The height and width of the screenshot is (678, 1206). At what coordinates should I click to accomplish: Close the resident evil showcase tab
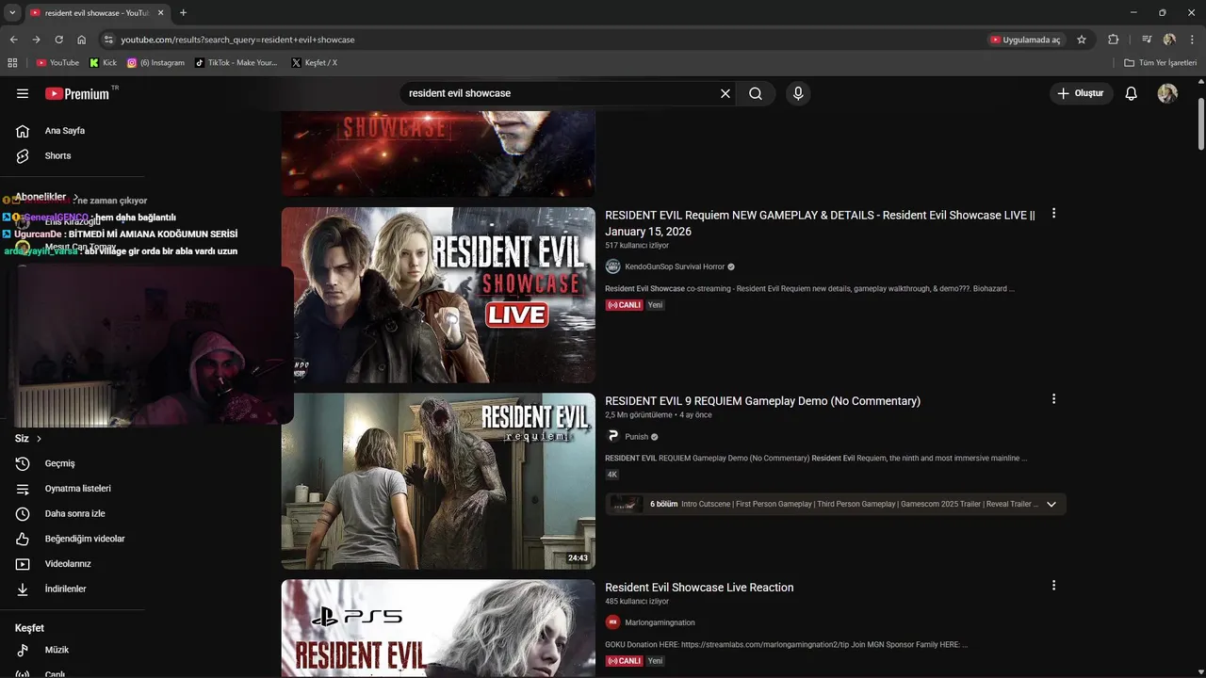[x=160, y=13]
